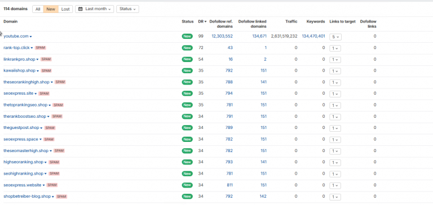This screenshot has width=433, height=205.
Task: Click DR value 54 for linkrankpro.shop
Action: [201, 59]
